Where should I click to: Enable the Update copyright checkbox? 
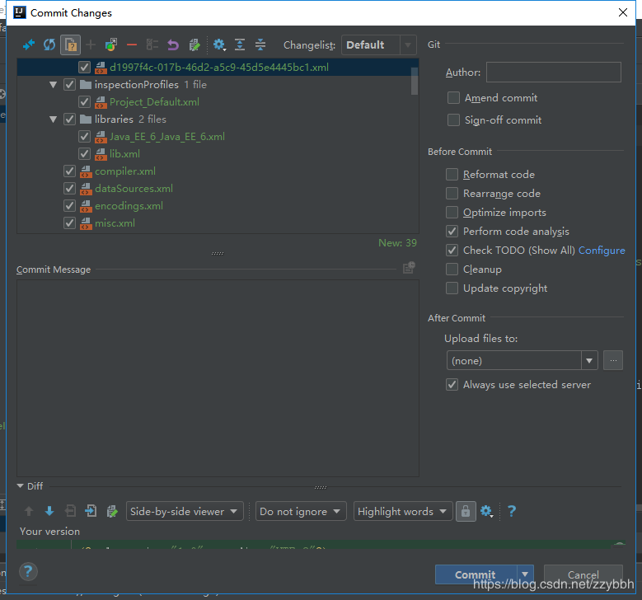452,288
